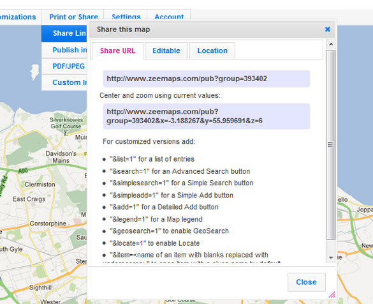
Task: Click Davidson's Mains label on map
Action: pos(61,157)
